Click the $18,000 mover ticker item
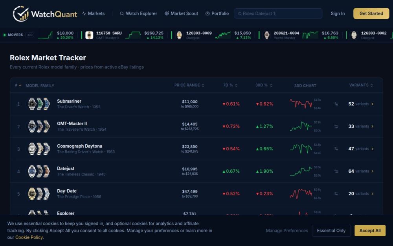Viewport: 393px width, 246px height. click(57, 35)
